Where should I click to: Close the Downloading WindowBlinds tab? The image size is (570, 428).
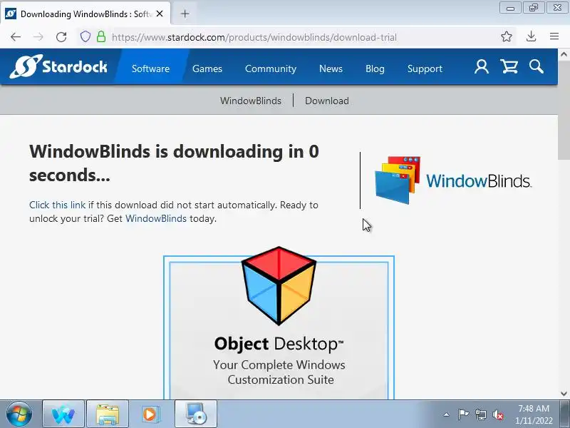[x=160, y=14]
